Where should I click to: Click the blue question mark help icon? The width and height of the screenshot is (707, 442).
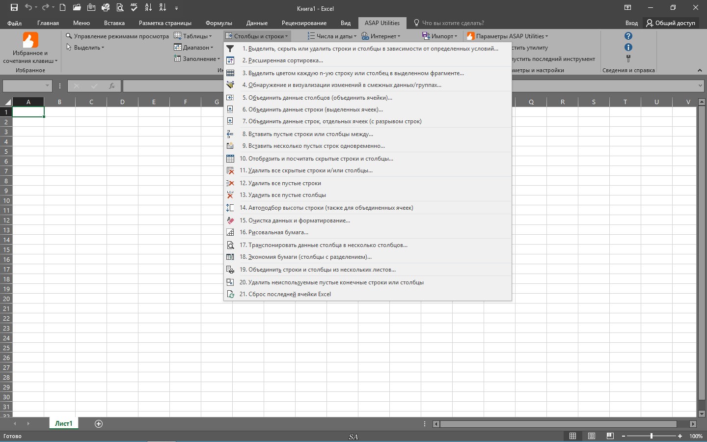tap(628, 35)
